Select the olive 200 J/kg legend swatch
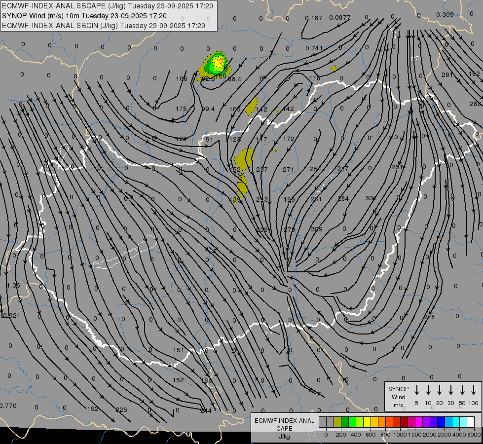This screenshot has height=444, width=483. coord(337,422)
